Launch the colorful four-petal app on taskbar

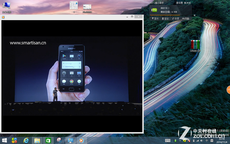pos(14,140)
